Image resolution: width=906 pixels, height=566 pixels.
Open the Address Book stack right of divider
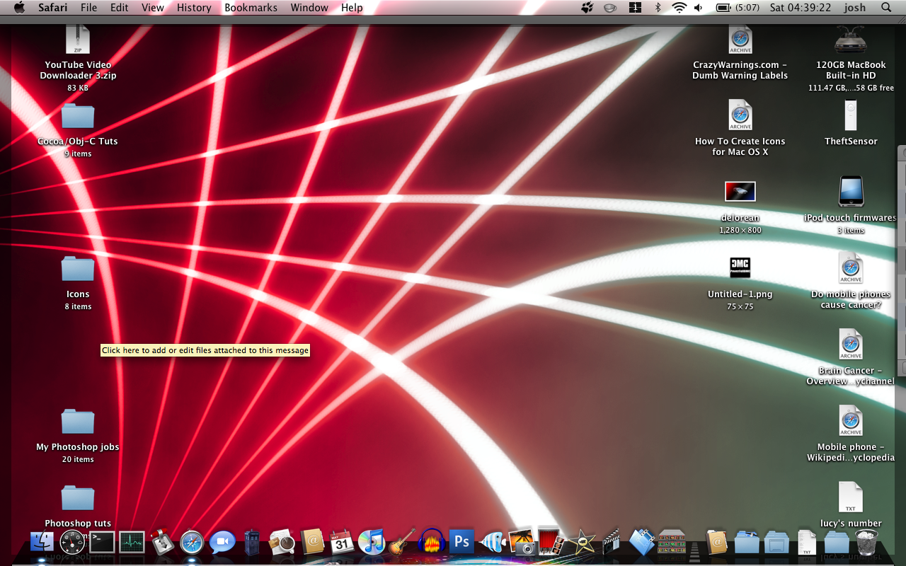tap(717, 543)
